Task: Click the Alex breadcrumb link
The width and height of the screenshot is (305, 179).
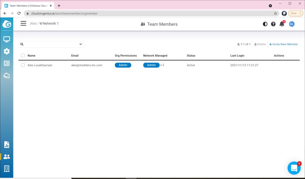Action: [33, 23]
